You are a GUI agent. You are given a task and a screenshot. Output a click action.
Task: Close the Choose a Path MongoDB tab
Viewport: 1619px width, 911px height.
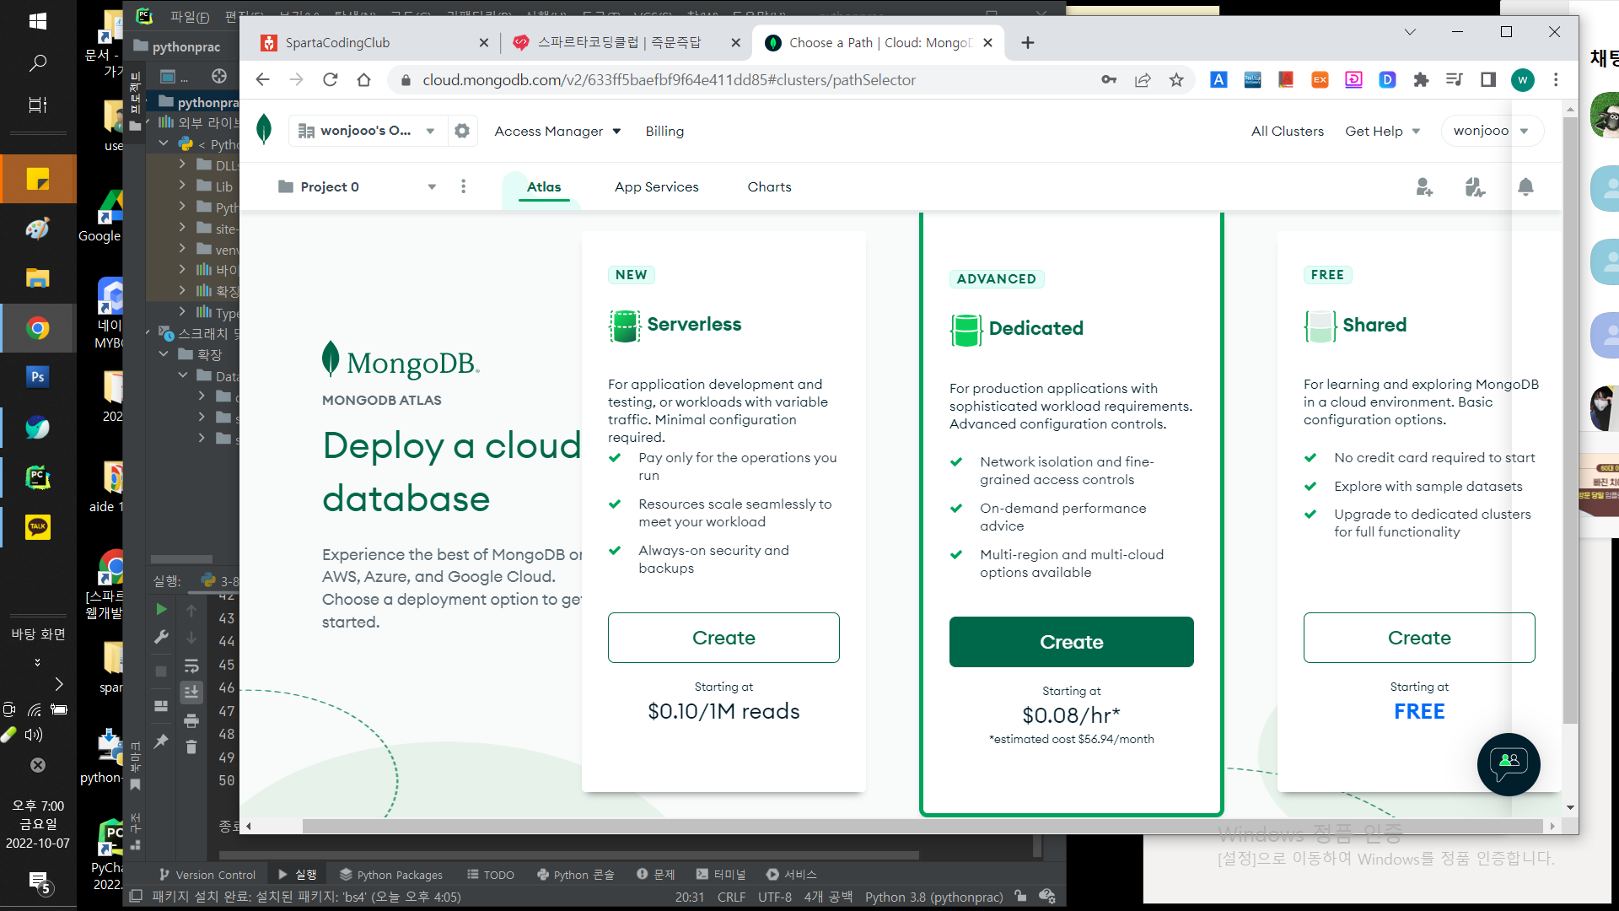(988, 43)
